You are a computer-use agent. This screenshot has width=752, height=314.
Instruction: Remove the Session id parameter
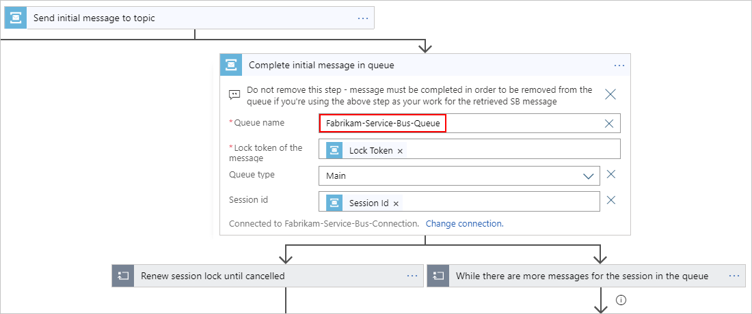coord(611,201)
